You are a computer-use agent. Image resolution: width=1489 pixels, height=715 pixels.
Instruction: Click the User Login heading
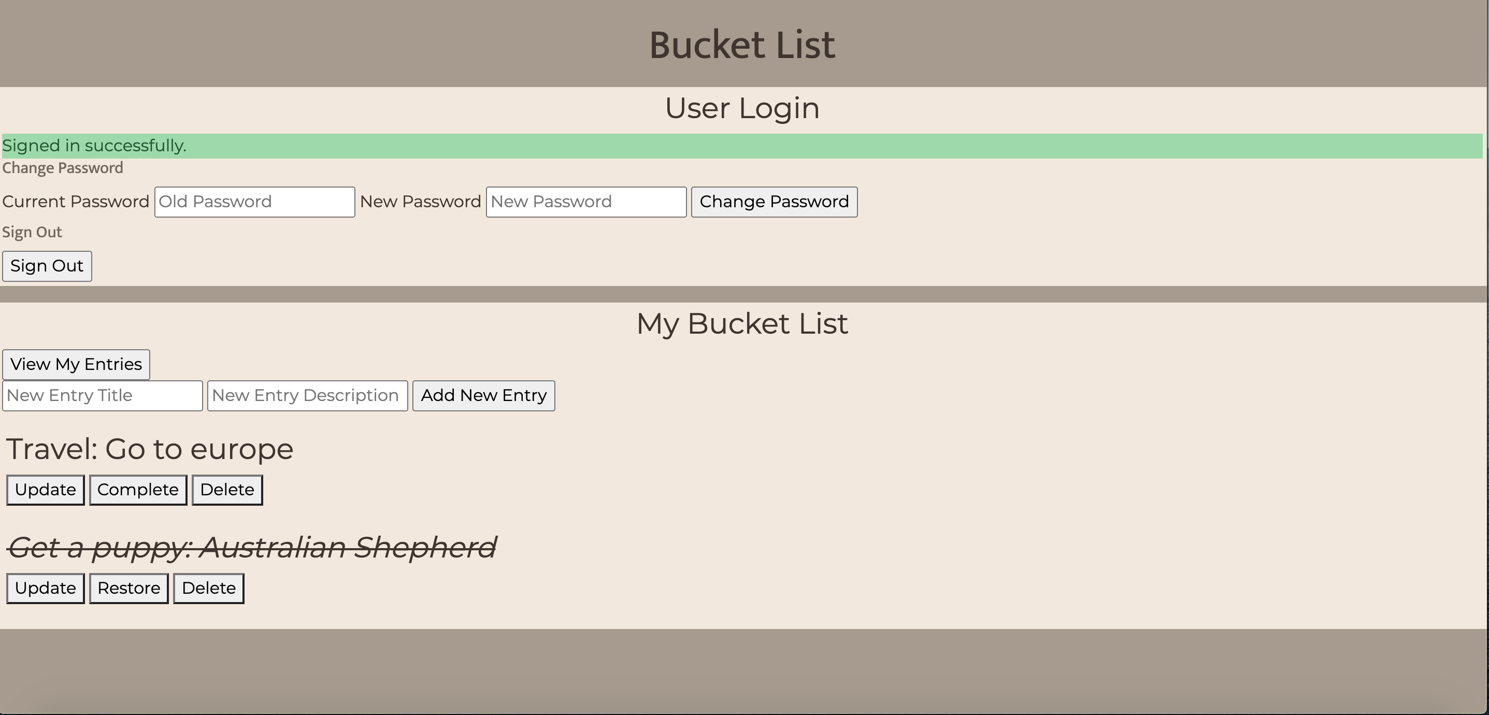tap(741, 108)
